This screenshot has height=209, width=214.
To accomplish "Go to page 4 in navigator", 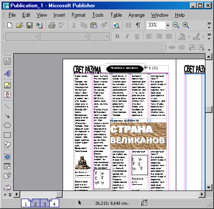I will point(54,203).
